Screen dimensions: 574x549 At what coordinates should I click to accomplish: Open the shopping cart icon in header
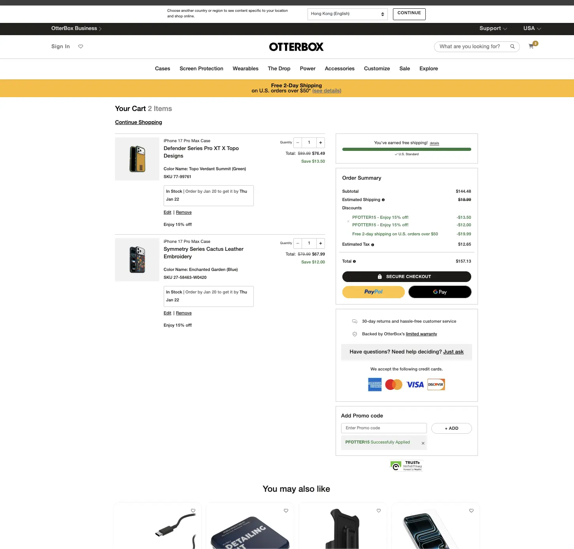[531, 46]
